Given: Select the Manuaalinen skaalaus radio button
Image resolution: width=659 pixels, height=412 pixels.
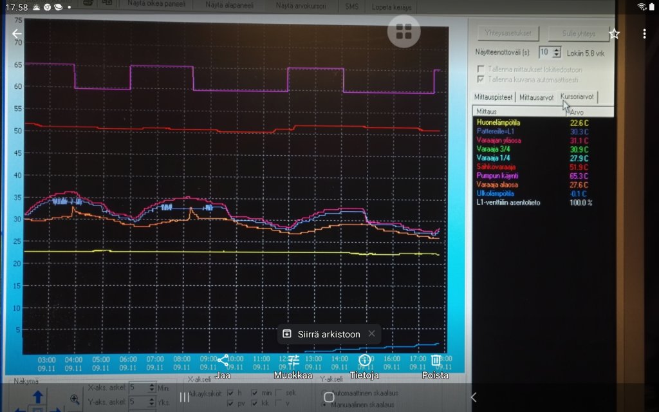Looking at the screenshot, I should click(325, 404).
